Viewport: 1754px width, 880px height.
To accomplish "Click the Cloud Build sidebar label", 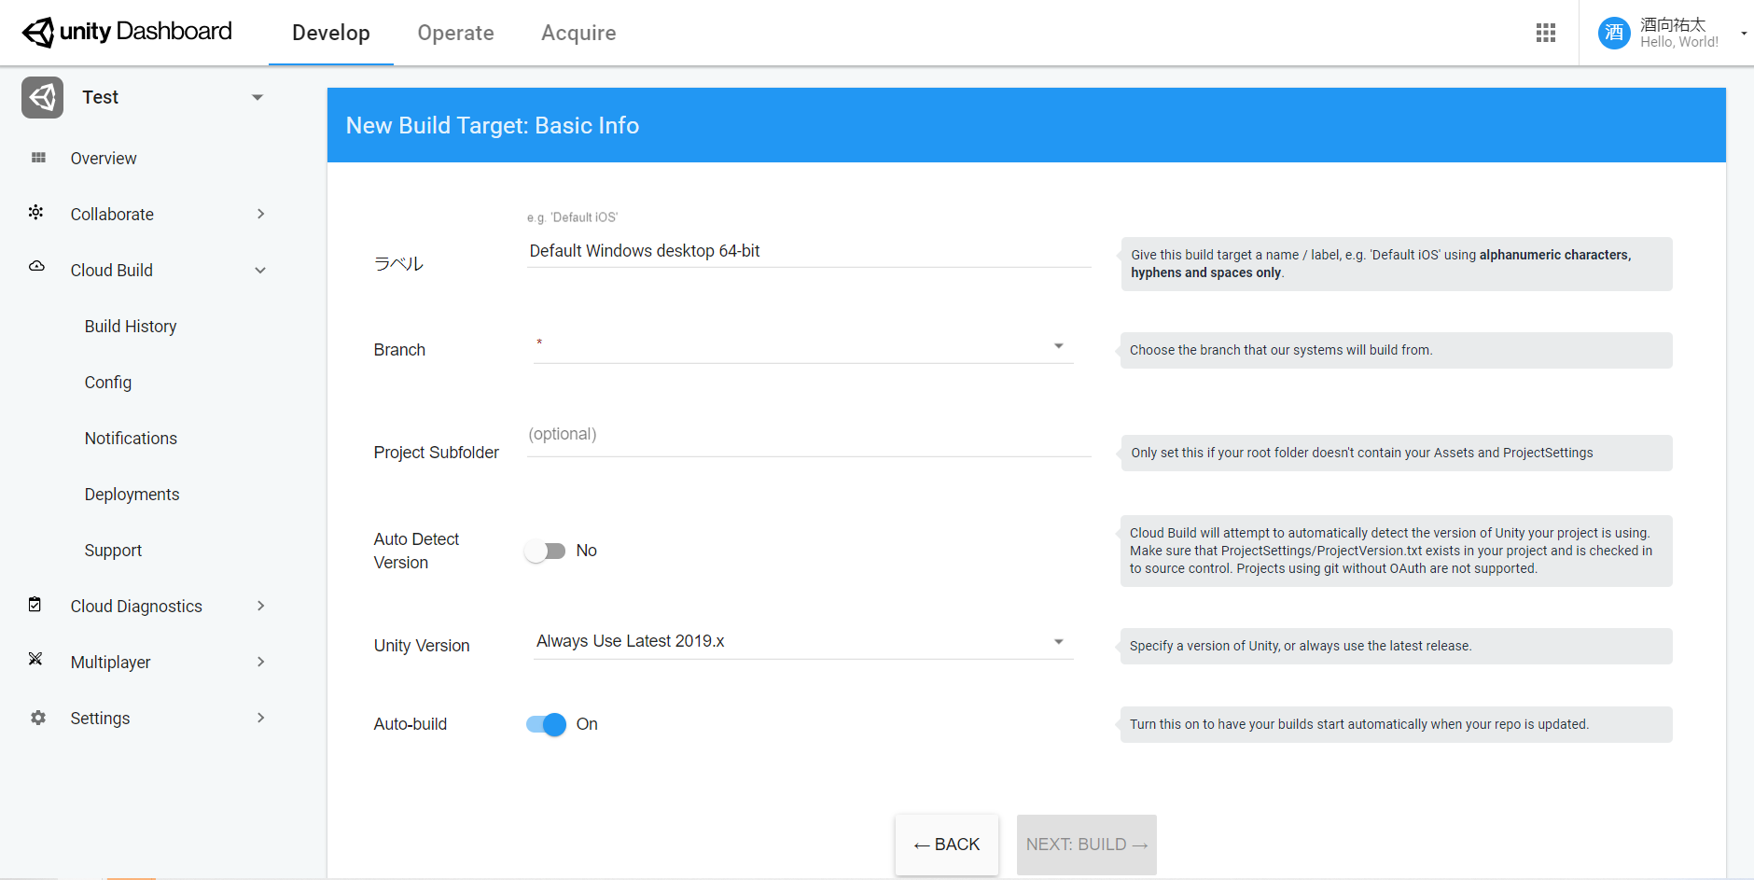I will click(112, 271).
